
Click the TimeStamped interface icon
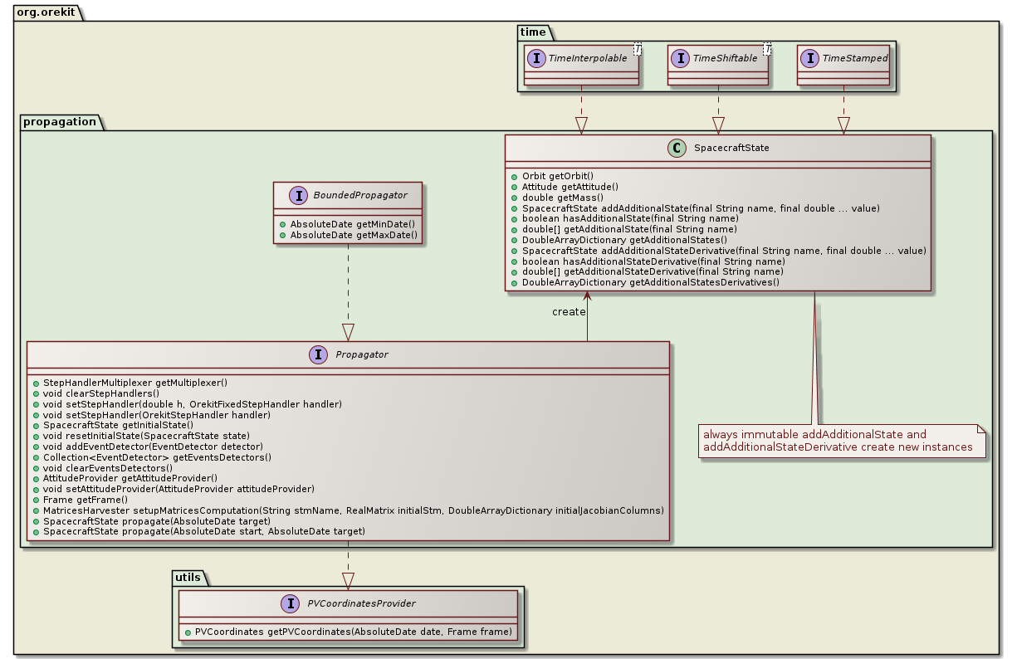[x=811, y=58]
